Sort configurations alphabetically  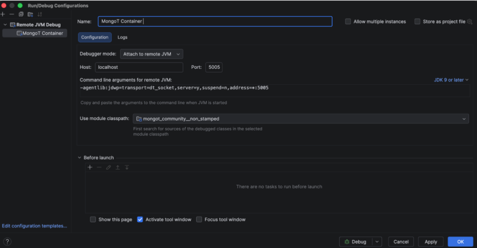40,14
